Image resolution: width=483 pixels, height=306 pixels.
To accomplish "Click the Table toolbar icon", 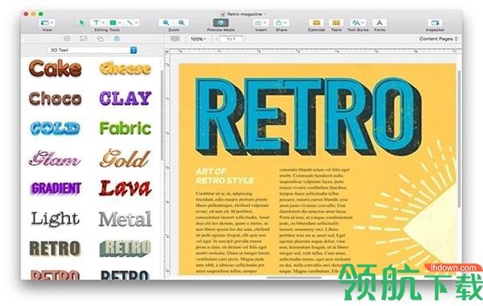I will pos(336,23).
